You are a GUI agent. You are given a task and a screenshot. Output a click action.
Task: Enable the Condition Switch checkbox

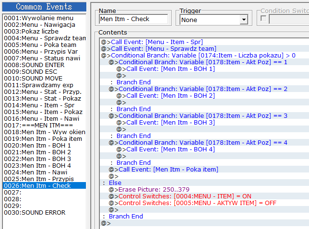(263, 19)
